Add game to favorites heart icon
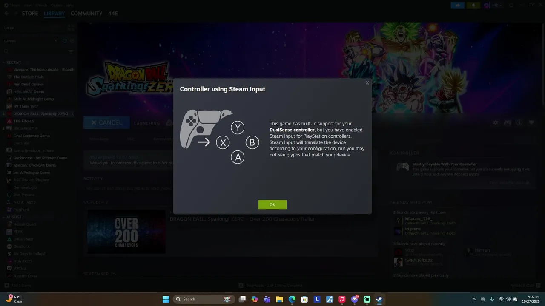The width and height of the screenshot is (545, 306). tap(531, 122)
